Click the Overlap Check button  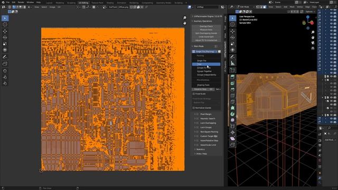point(206,26)
